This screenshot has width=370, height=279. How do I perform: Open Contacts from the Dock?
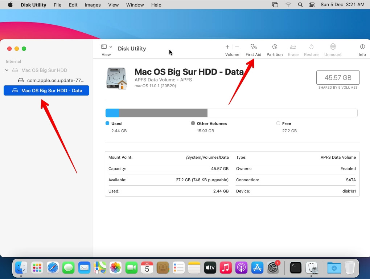click(x=163, y=268)
